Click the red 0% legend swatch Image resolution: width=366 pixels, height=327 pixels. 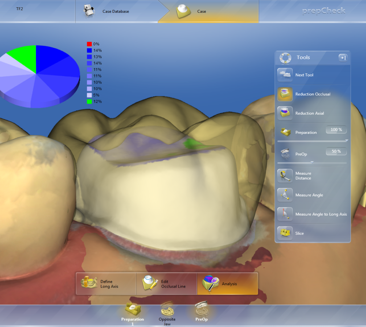click(89, 44)
